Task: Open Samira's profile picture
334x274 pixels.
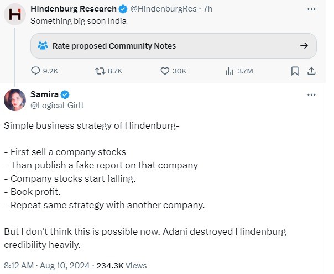Action: pyautogui.click(x=14, y=99)
